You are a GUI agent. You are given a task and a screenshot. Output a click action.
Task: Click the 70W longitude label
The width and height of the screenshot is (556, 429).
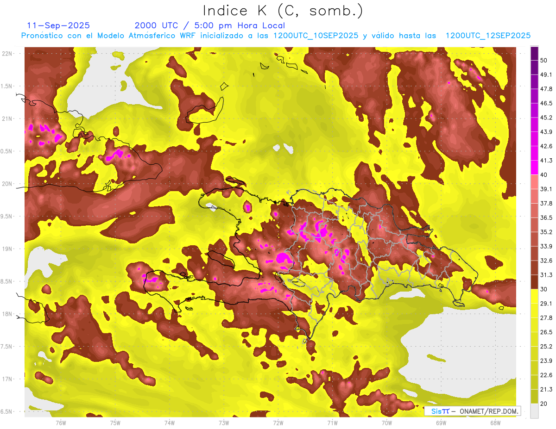click(386, 423)
